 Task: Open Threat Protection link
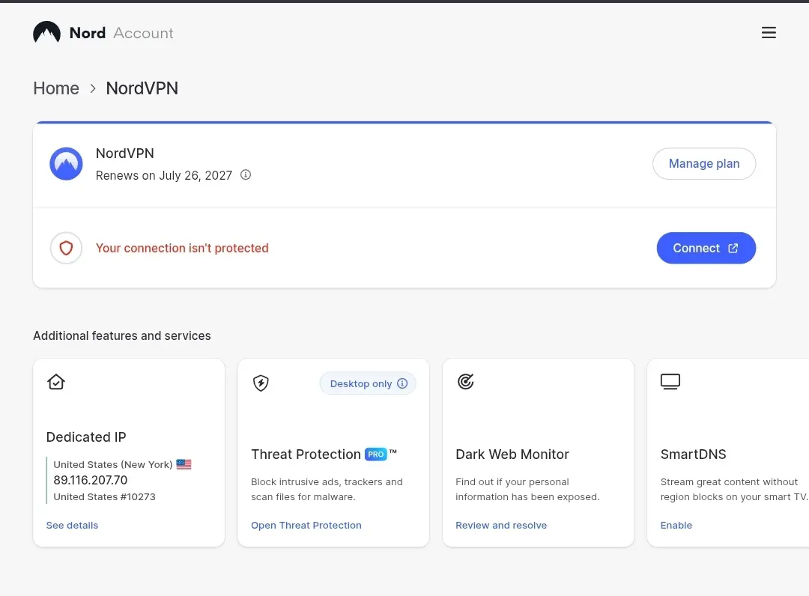pyautogui.click(x=306, y=526)
